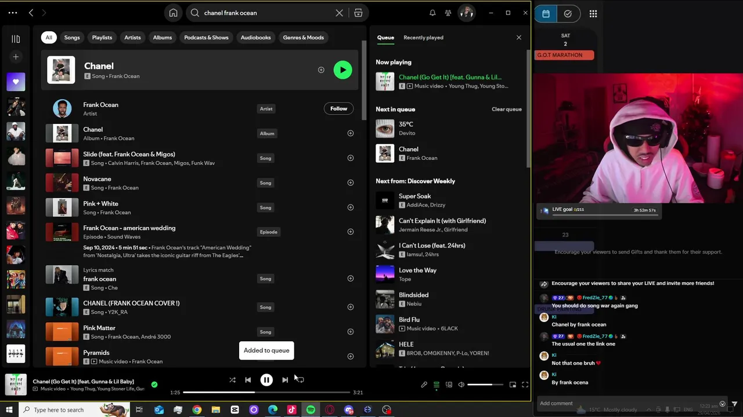
Task: Skip to previous track
Action: click(x=248, y=380)
